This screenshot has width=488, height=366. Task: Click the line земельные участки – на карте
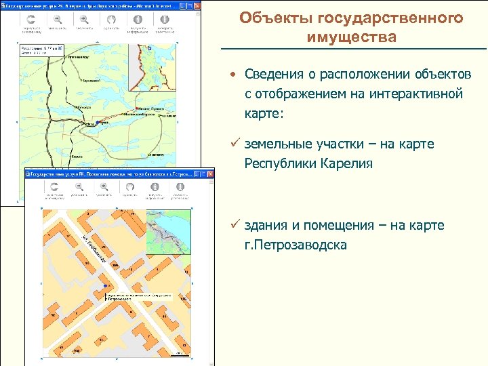click(x=340, y=144)
